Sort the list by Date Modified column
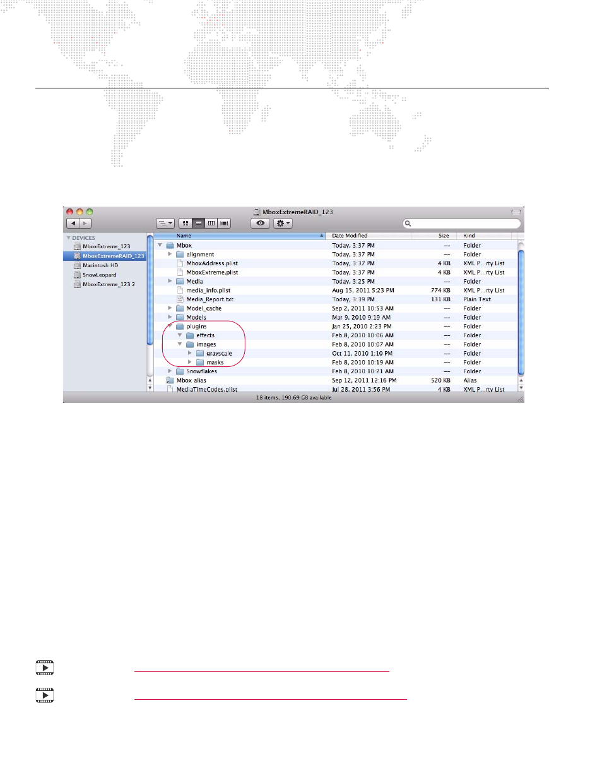The height and width of the screenshot is (780, 602). point(369,236)
